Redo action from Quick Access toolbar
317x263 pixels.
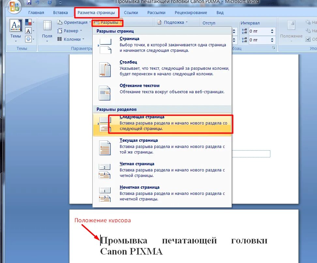coord(50,2)
